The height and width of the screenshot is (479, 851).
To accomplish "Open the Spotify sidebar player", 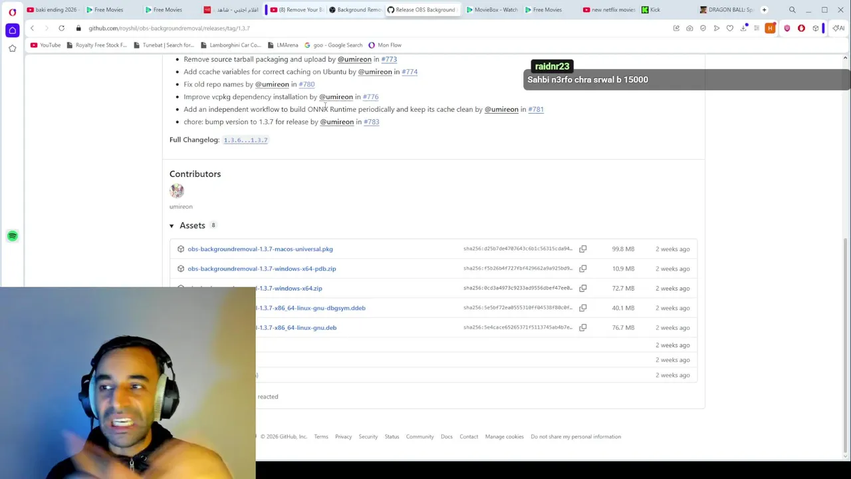I will point(12,236).
